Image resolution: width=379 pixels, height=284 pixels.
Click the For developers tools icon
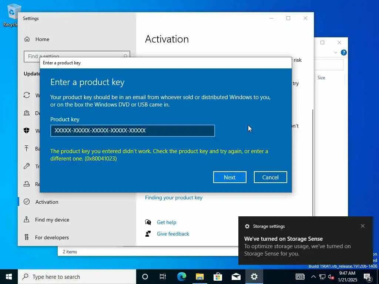[x=27, y=237]
